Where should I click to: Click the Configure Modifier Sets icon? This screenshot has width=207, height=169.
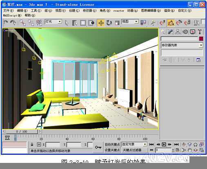(x=198, y=60)
